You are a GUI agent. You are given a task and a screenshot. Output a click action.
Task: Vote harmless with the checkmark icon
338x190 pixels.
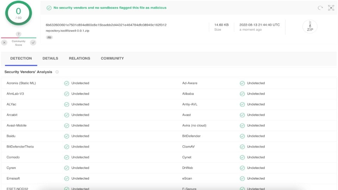pos(33,43)
